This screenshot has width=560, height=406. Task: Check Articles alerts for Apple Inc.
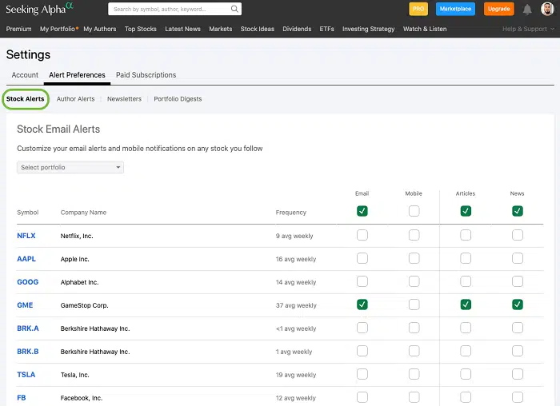coord(466,258)
